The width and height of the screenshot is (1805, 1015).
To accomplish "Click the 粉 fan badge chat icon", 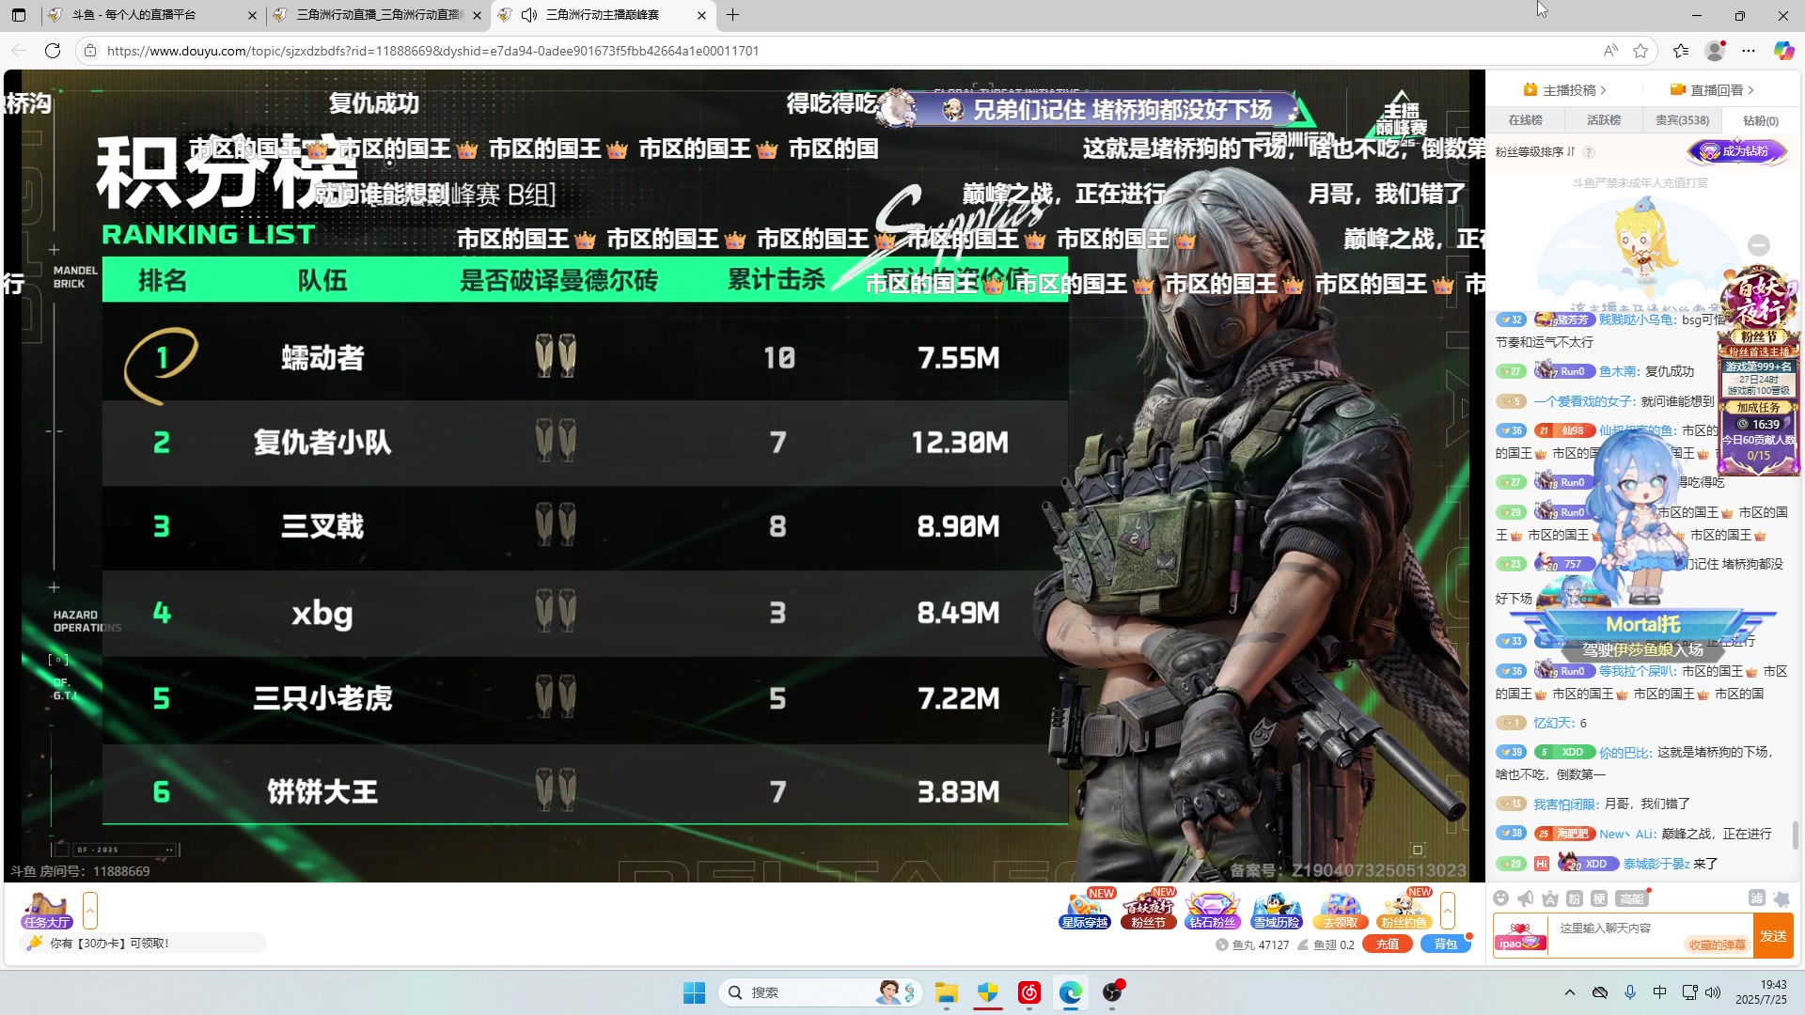I will pos(1575,898).
